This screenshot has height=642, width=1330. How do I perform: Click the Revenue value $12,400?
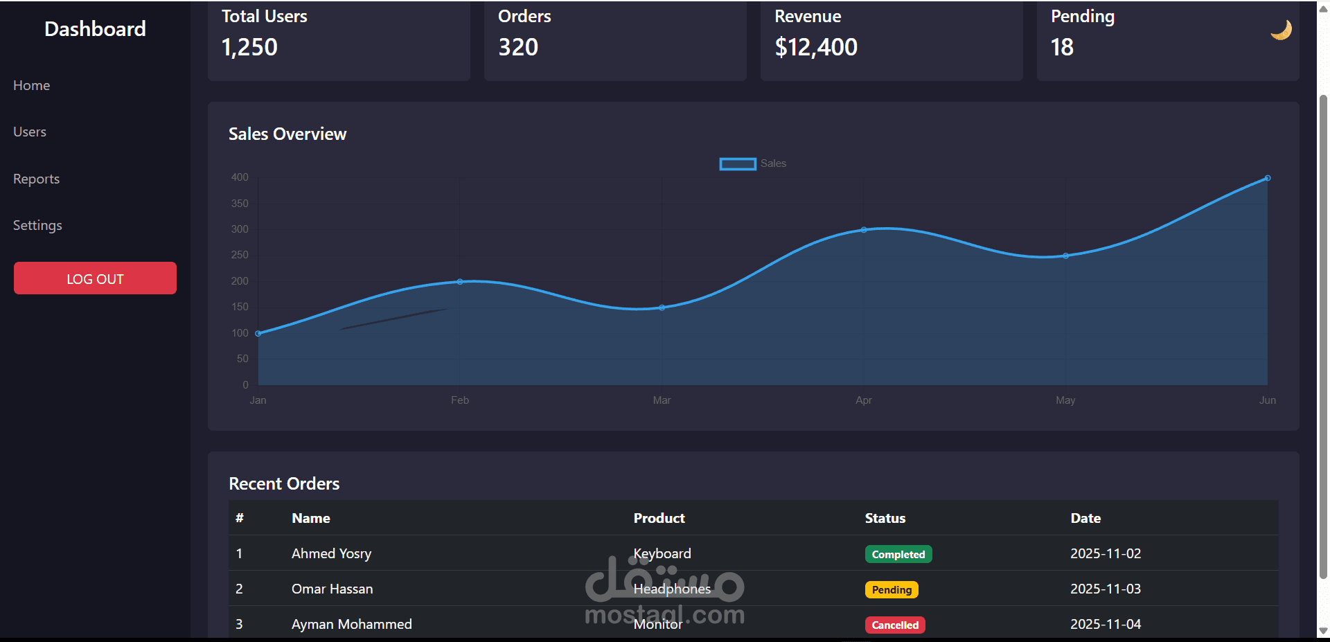816,47
